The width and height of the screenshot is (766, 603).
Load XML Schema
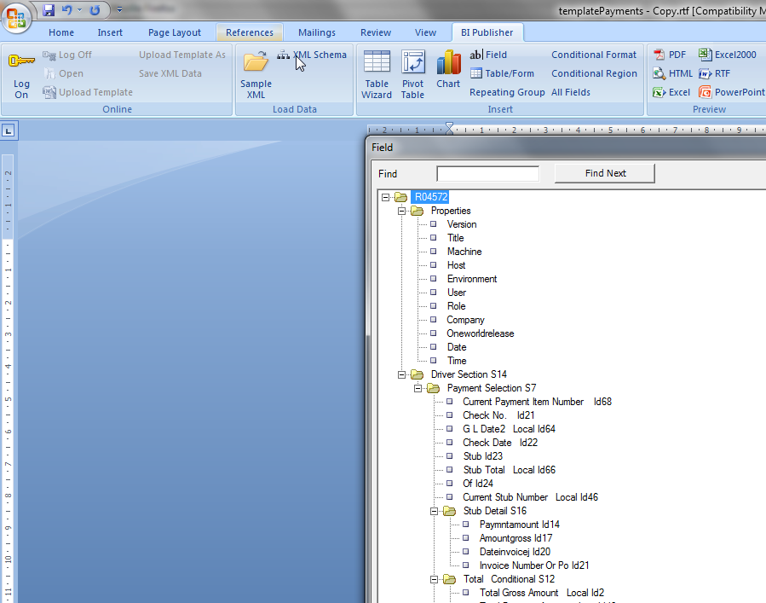312,55
